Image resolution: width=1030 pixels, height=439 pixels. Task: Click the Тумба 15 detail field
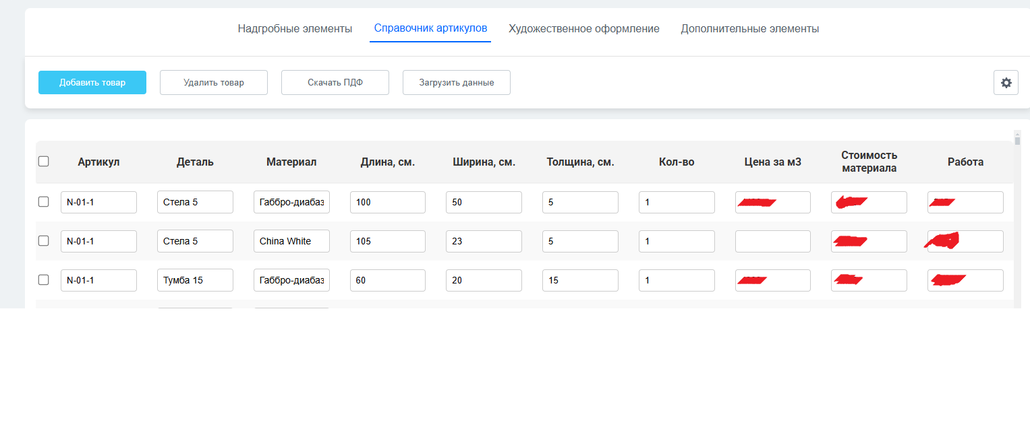pyautogui.click(x=195, y=280)
